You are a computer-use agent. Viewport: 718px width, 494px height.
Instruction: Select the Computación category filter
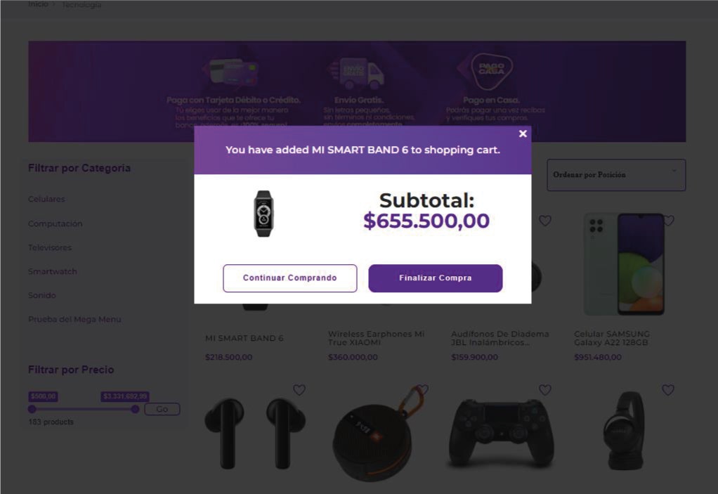[x=55, y=223]
